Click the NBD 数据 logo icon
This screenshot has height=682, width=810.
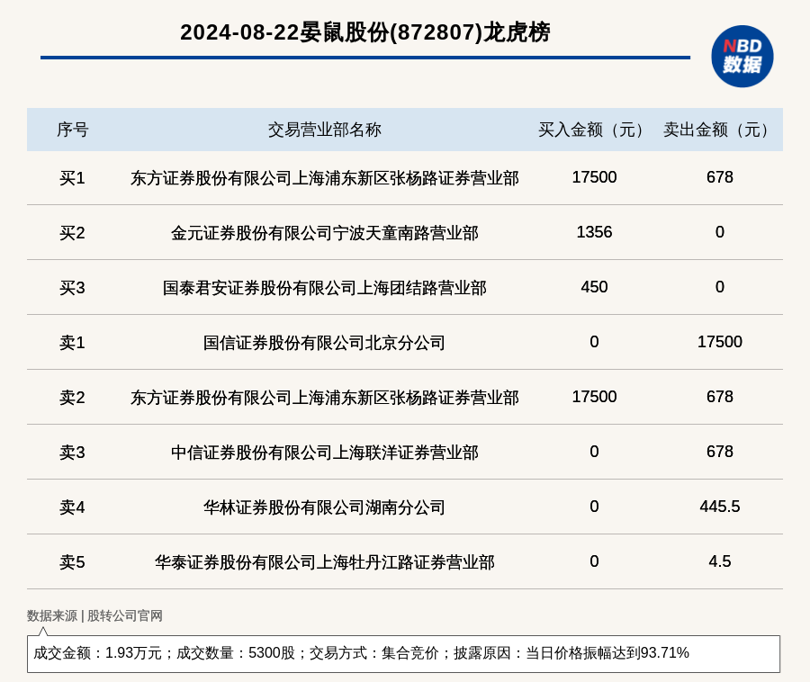[742, 56]
